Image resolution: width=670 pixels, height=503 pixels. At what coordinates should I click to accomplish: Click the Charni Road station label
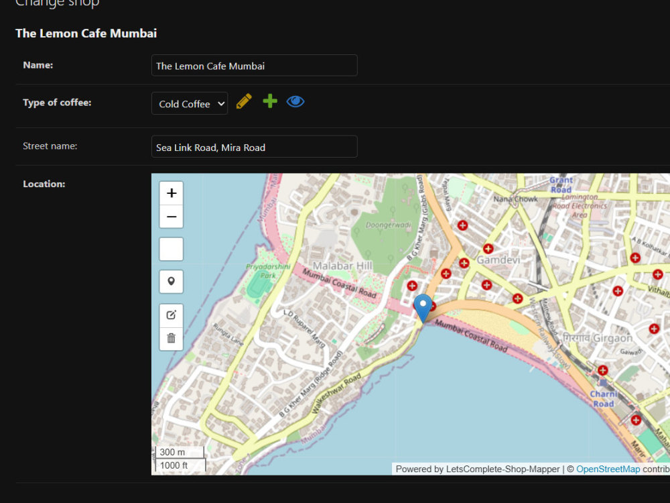(604, 398)
